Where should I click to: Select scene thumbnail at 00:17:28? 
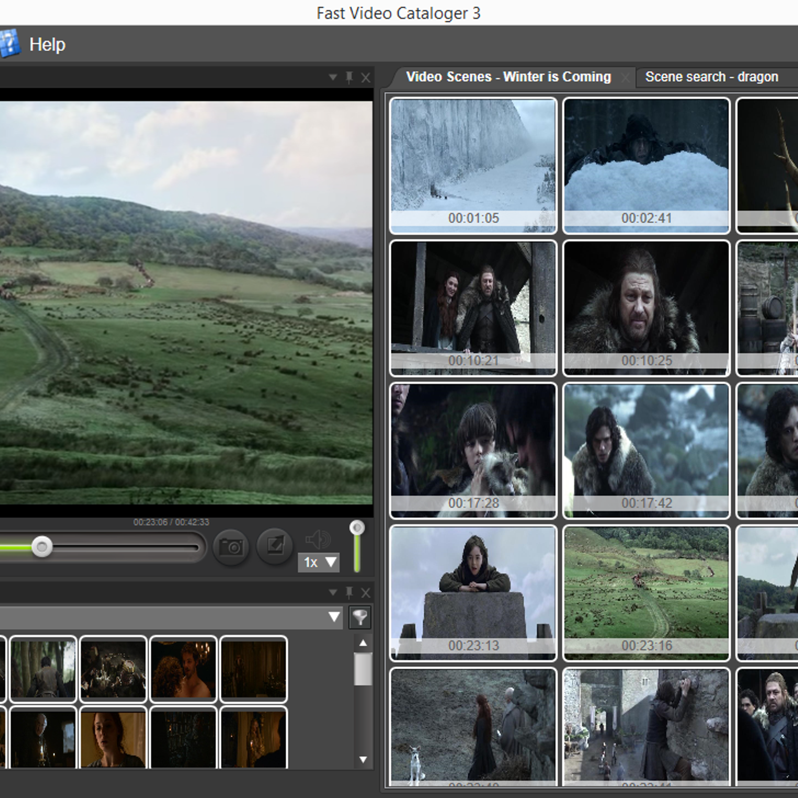[x=473, y=451]
